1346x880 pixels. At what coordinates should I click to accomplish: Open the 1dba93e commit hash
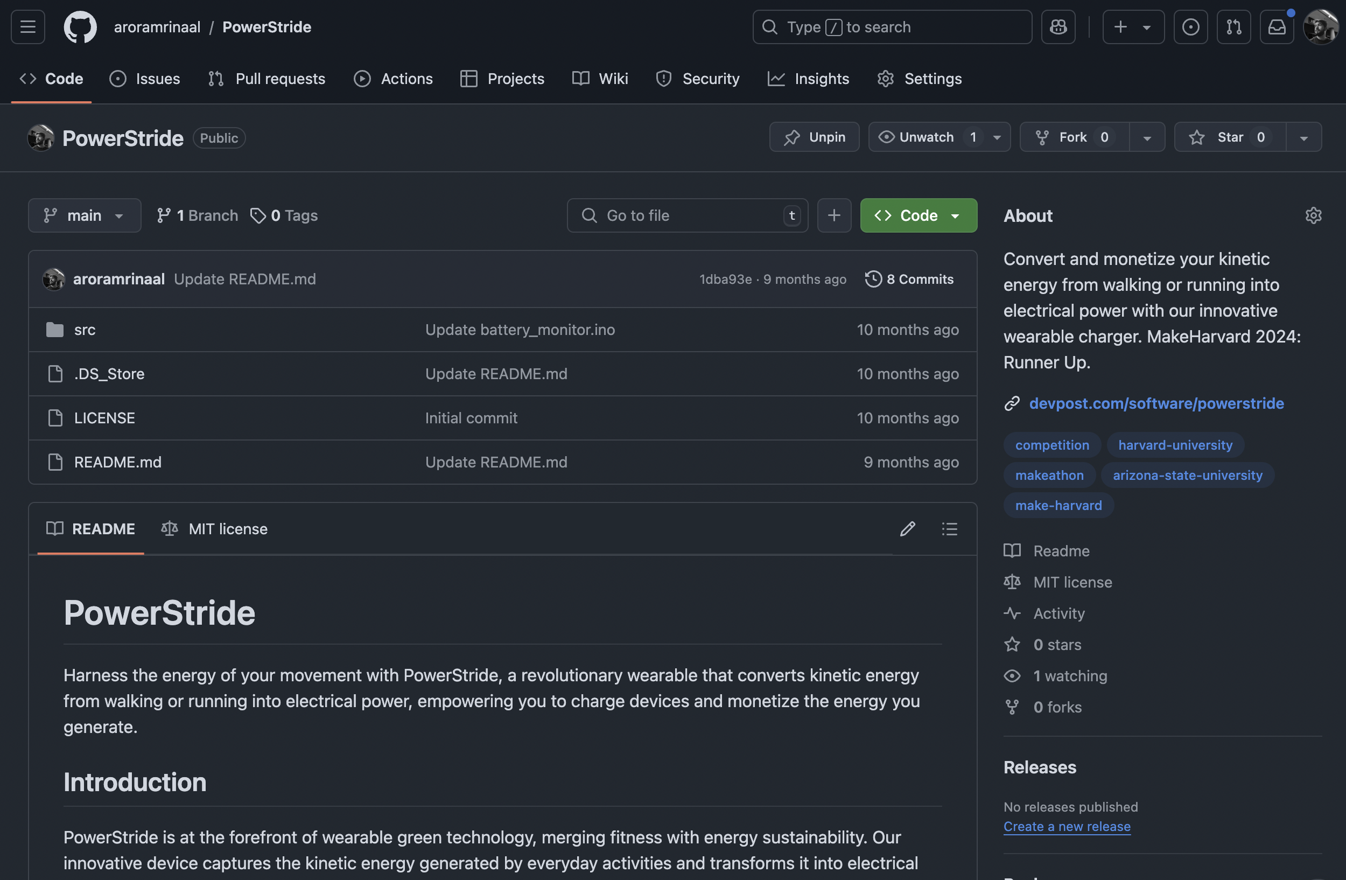click(x=726, y=279)
